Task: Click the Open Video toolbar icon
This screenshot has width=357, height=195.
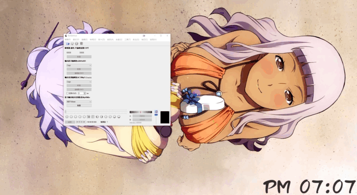Action: point(68,43)
